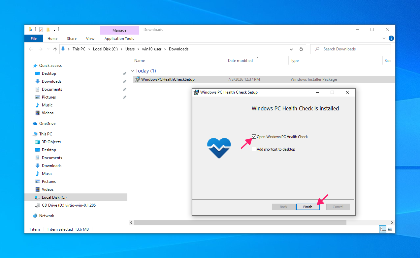Image resolution: width=420 pixels, height=258 pixels.
Task: Click Properties icon in quick access toolbar
Action: 41,30
